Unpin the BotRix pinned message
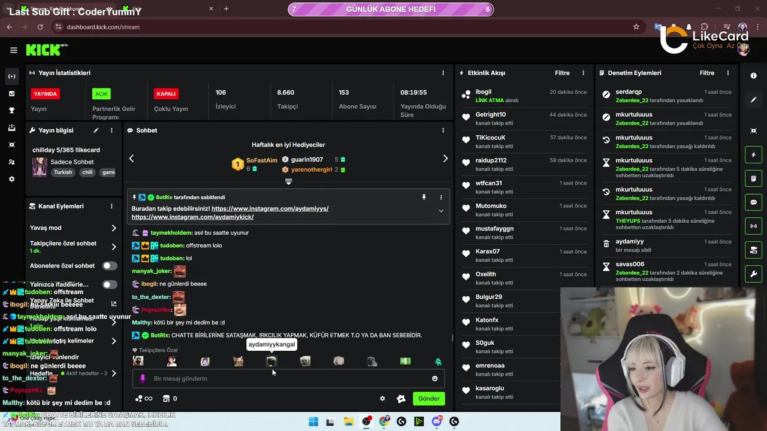The image size is (767, 431). [x=424, y=197]
